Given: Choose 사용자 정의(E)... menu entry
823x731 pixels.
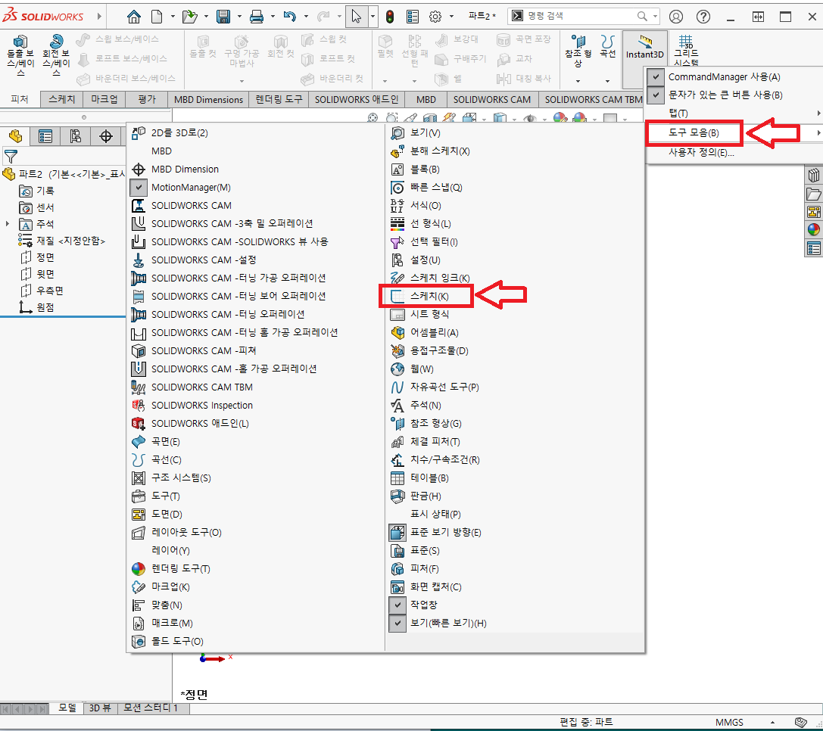Looking at the screenshot, I should tap(700, 152).
